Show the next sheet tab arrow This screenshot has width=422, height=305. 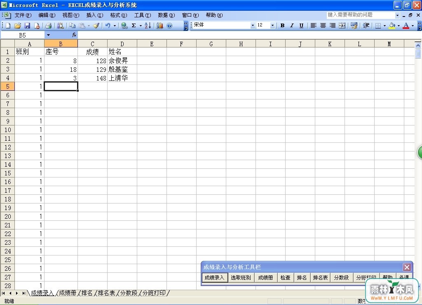[x=17, y=293]
